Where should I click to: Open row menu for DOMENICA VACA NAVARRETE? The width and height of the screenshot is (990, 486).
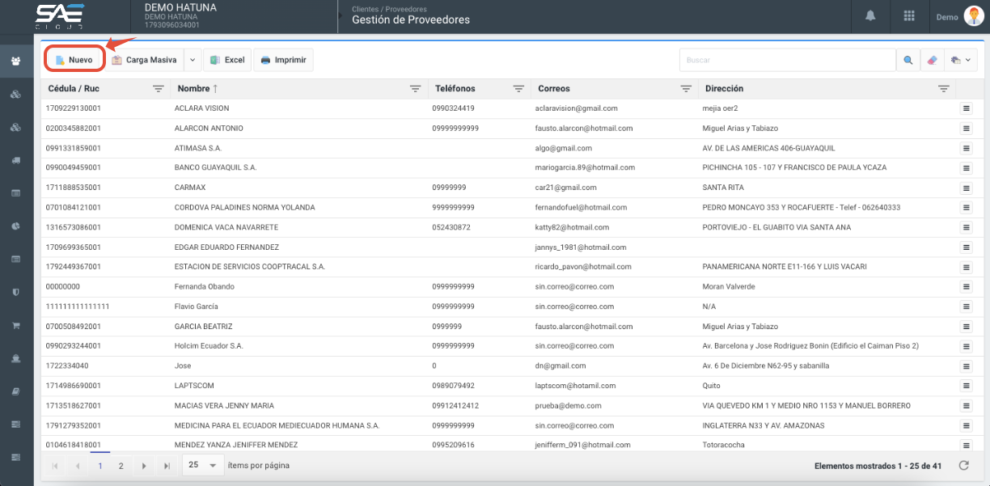pyautogui.click(x=965, y=227)
